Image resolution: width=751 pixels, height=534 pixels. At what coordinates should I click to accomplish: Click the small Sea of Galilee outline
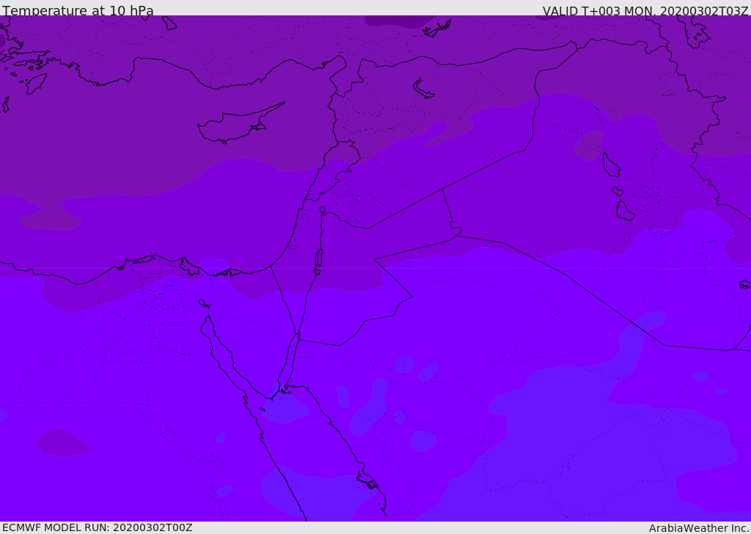pos(323,210)
